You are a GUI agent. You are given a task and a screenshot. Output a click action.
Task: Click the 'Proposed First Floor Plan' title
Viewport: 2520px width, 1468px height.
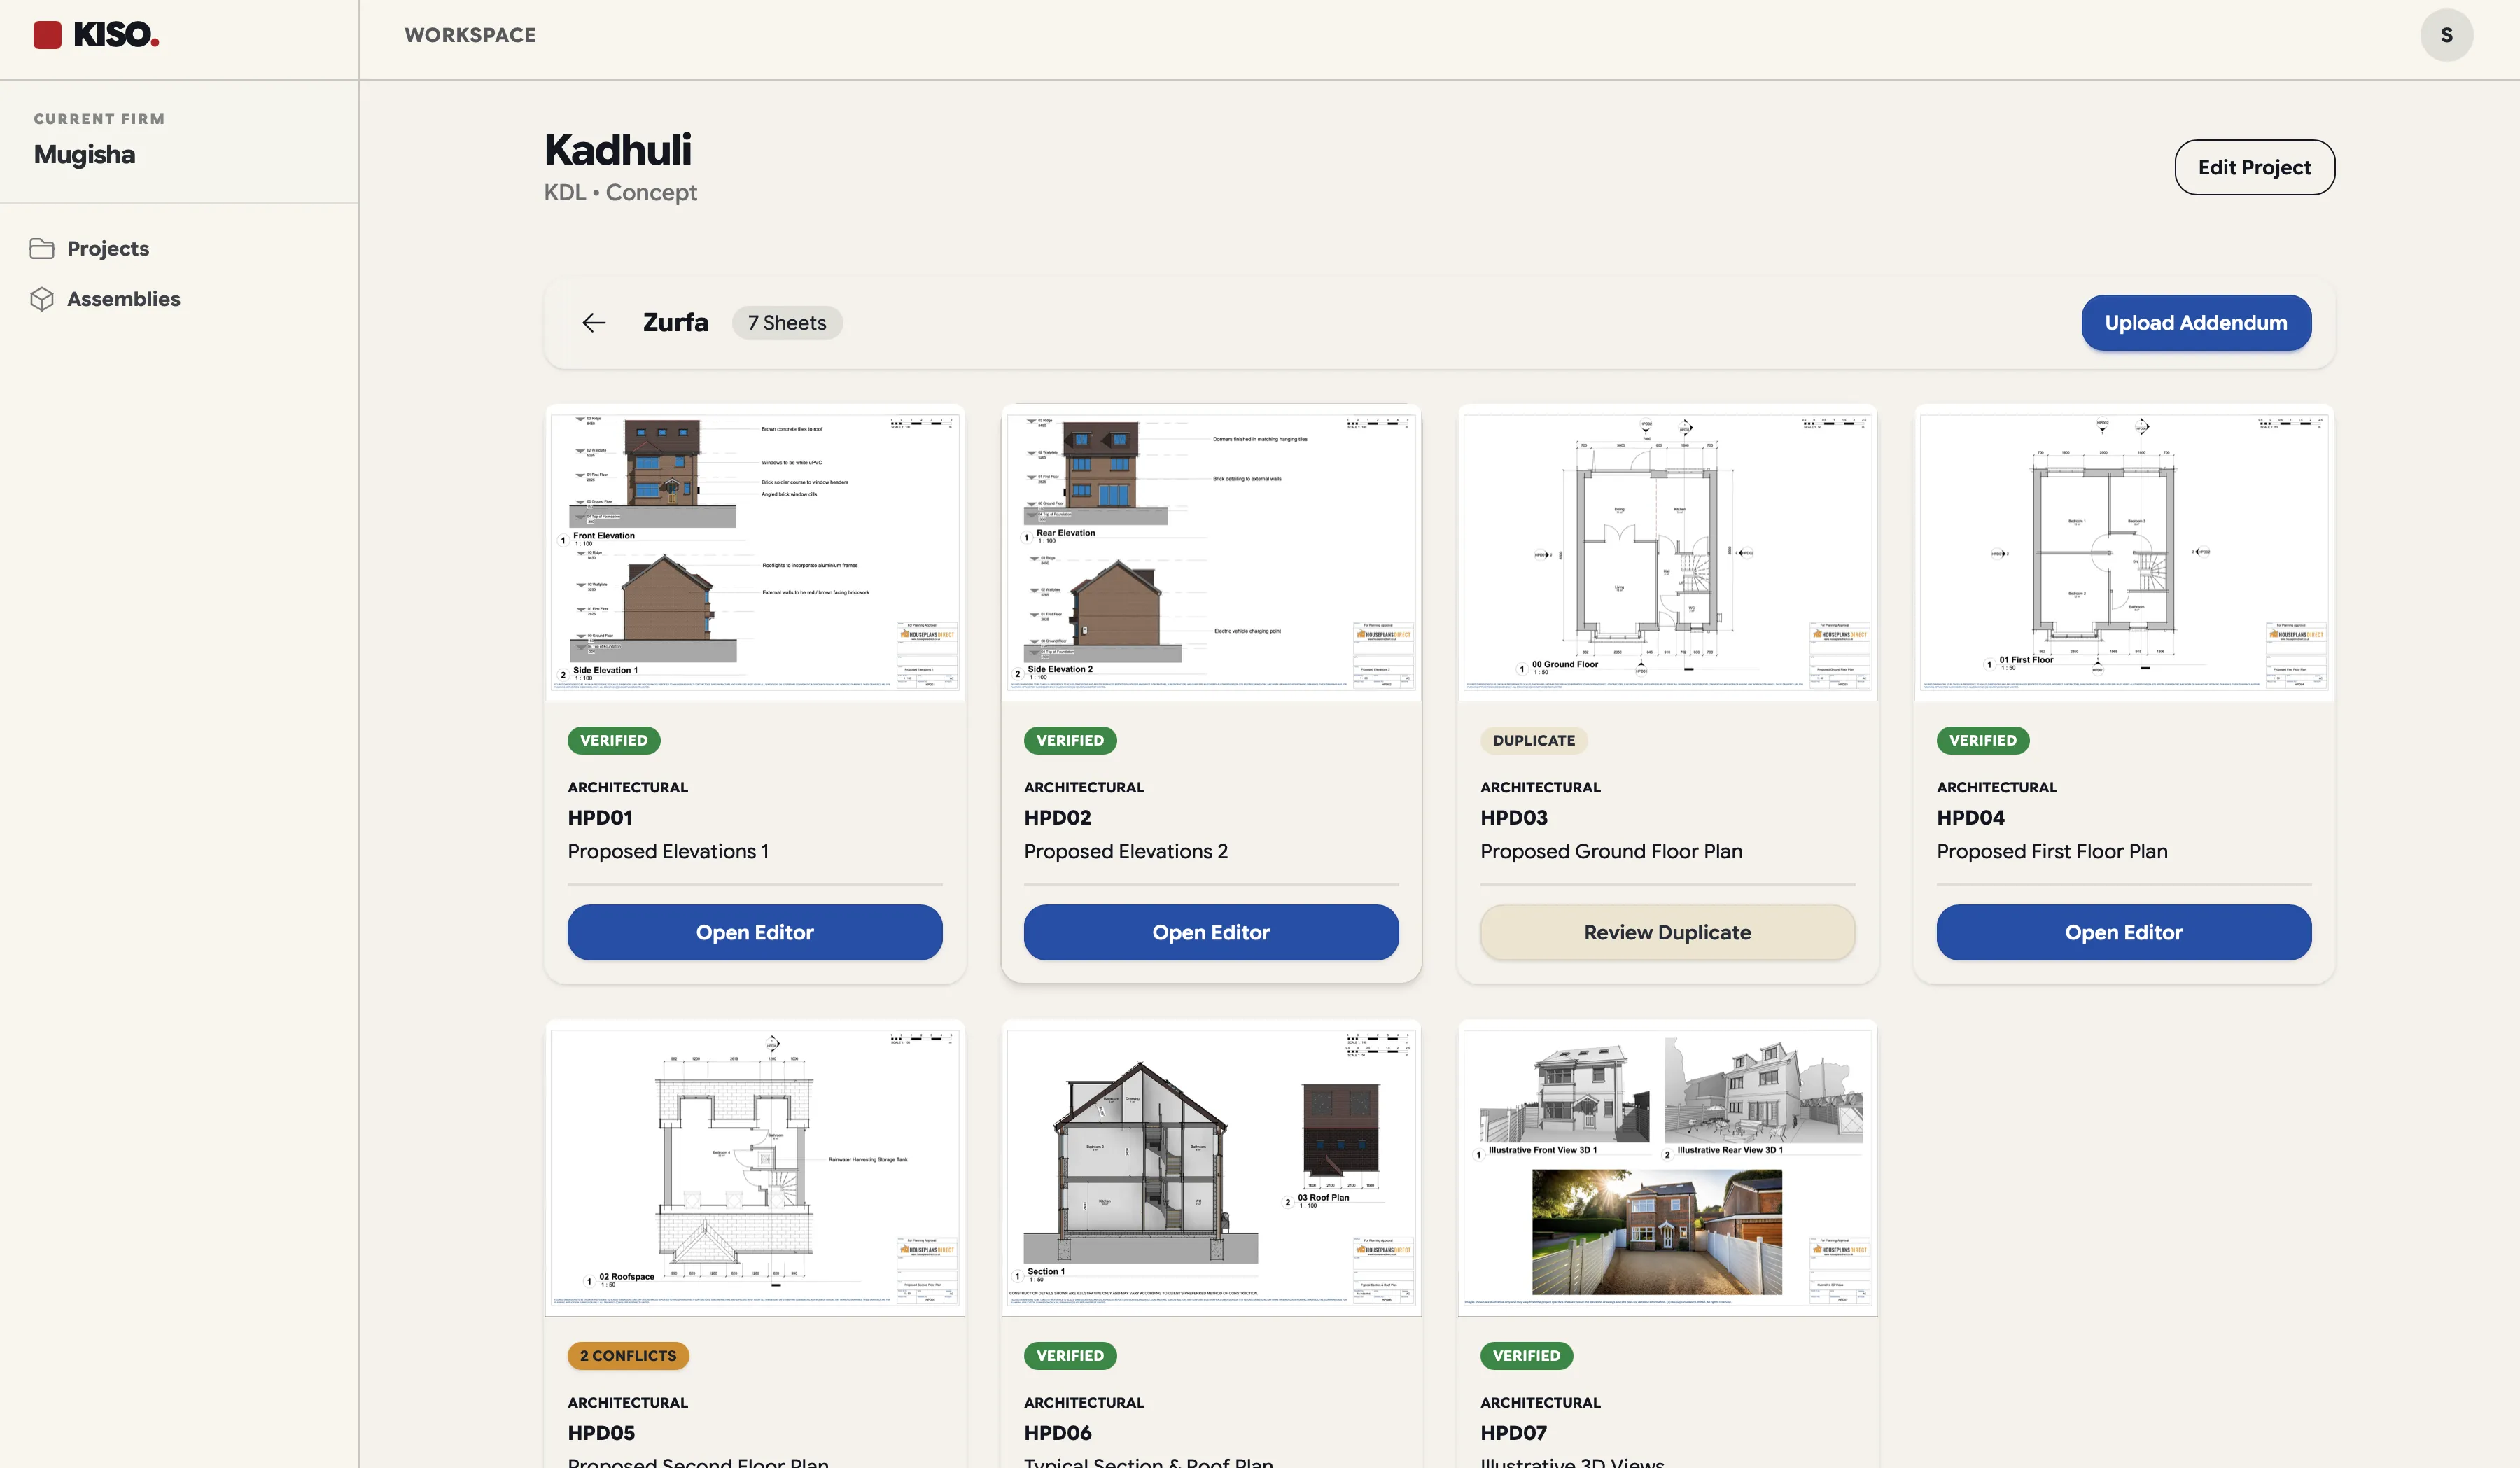pyautogui.click(x=2052, y=851)
